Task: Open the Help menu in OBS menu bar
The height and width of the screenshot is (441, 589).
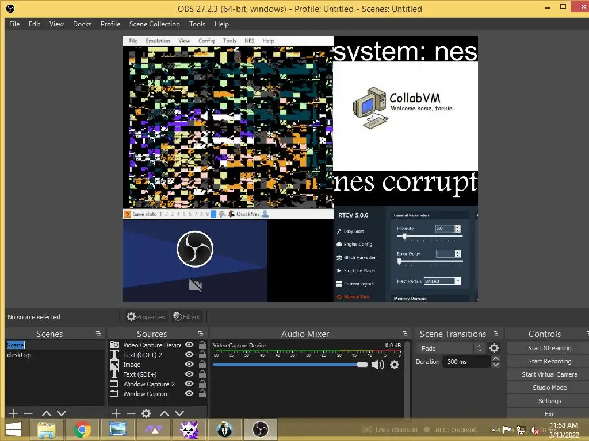Action: (x=221, y=24)
